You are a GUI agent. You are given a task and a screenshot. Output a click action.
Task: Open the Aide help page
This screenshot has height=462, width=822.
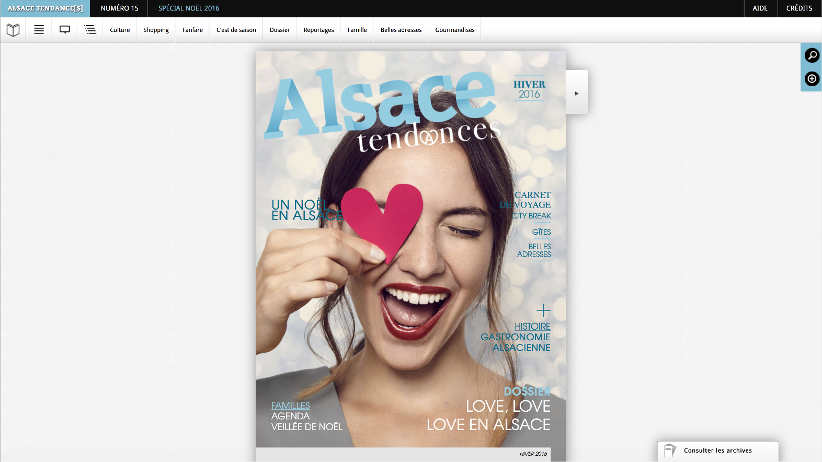[x=760, y=8]
